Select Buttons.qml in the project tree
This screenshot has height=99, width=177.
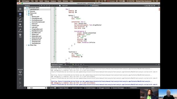coord(35,16)
